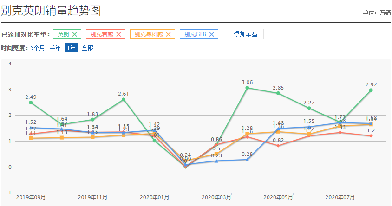Select the 半年 time range
The image size is (392, 206).
pyautogui.click(x=55, y=48)
